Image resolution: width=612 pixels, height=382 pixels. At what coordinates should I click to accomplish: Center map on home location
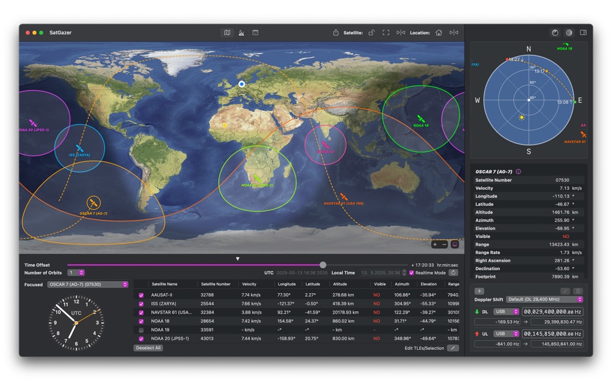(439, 33)
